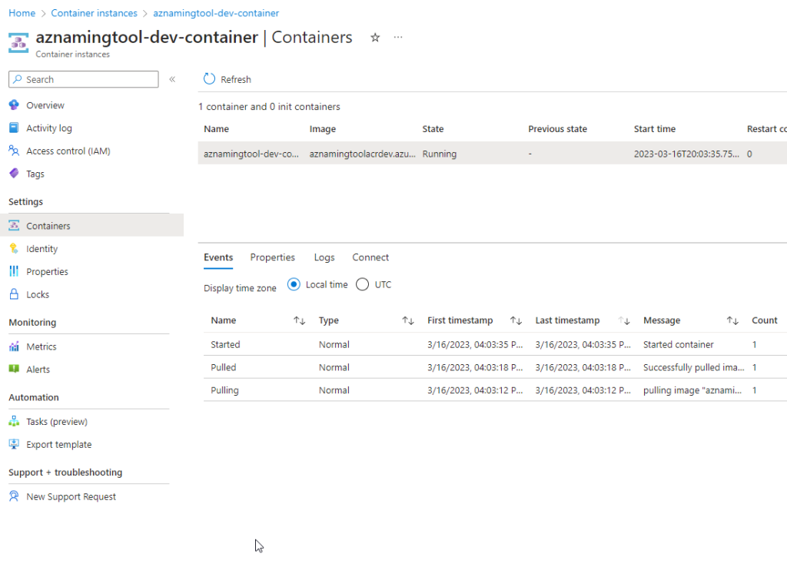Select the aznamingtool-dev-co... container row
This screenshot has height=567, width=787.
coord(493,154)
